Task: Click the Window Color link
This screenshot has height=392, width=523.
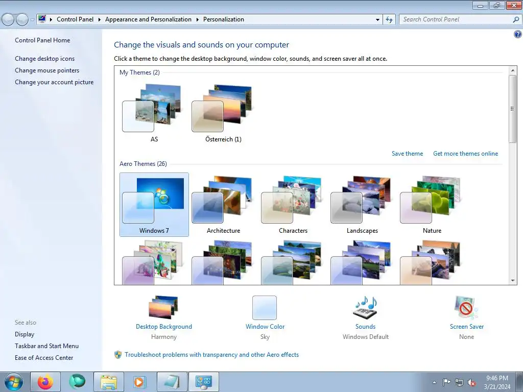Action: [x=265, y=327]
